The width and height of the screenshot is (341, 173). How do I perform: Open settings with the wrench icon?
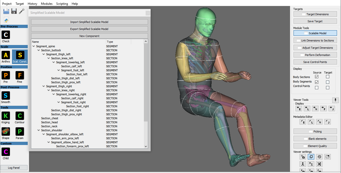(22, 11)
